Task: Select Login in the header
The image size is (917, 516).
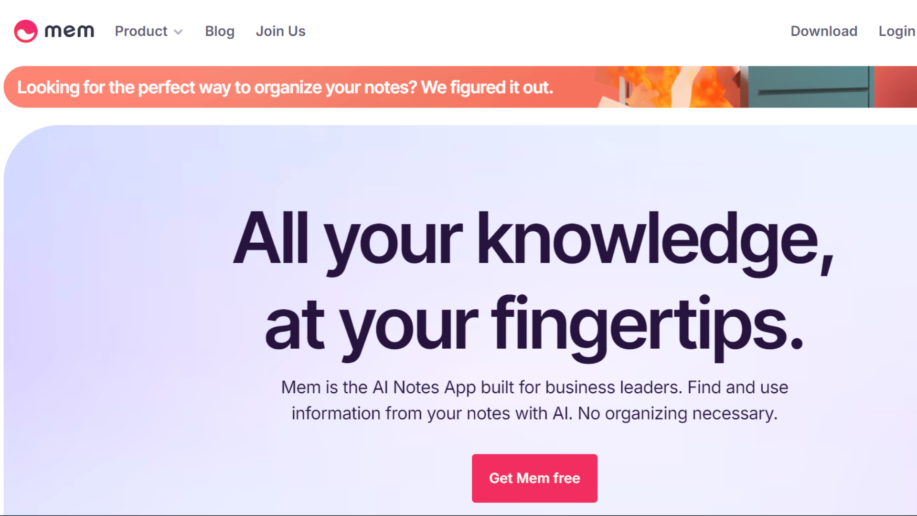Action: [x=897, y=31]
